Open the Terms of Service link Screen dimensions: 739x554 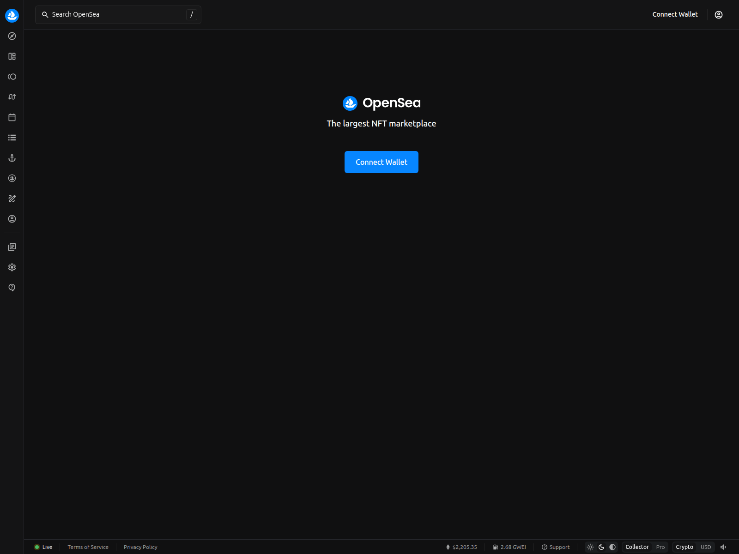88,547
